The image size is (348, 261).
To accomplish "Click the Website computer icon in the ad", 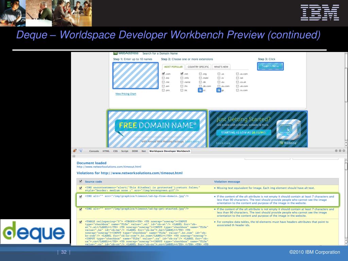I will coord(289,129).
